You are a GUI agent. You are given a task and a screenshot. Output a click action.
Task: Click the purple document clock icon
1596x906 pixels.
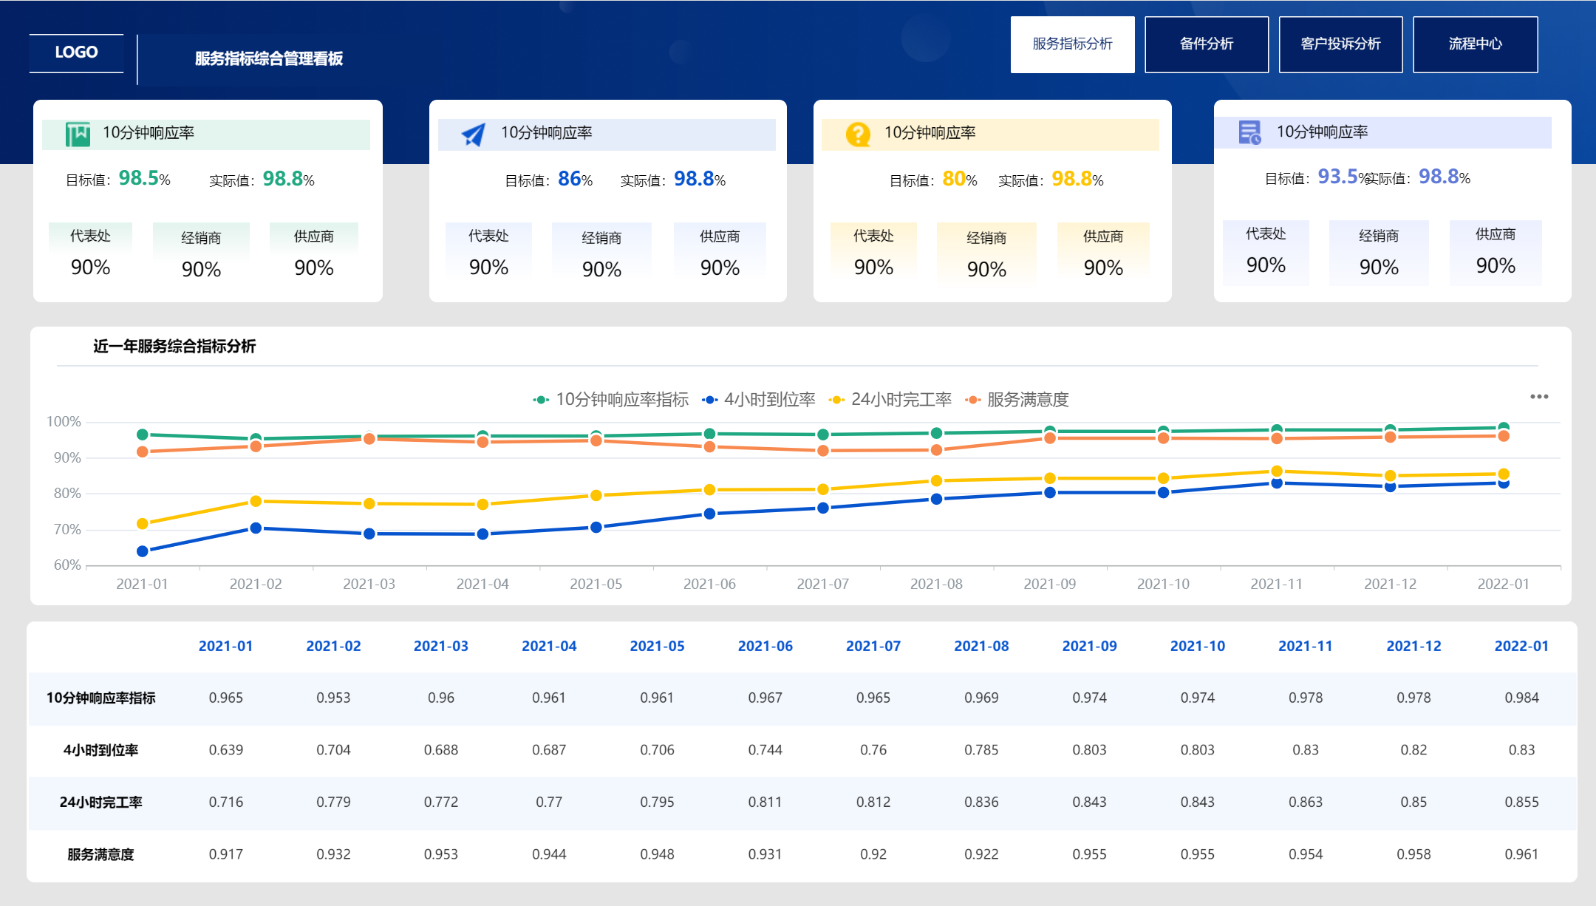click(x=1249, y=133)
